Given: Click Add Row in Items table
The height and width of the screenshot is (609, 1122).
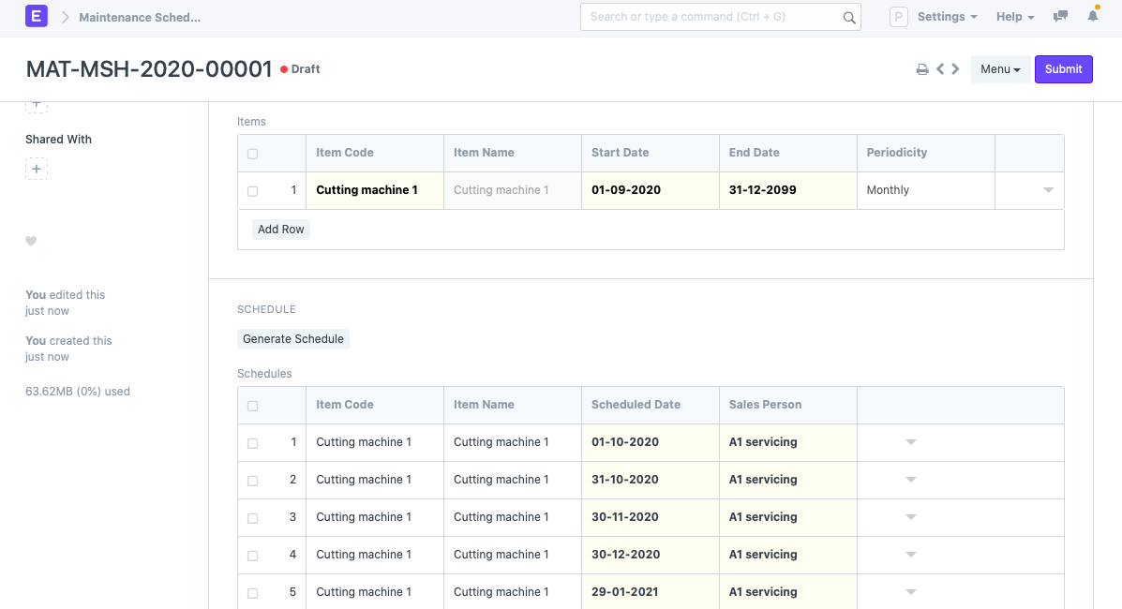Looking at the screenshot, I should [280, 229].
